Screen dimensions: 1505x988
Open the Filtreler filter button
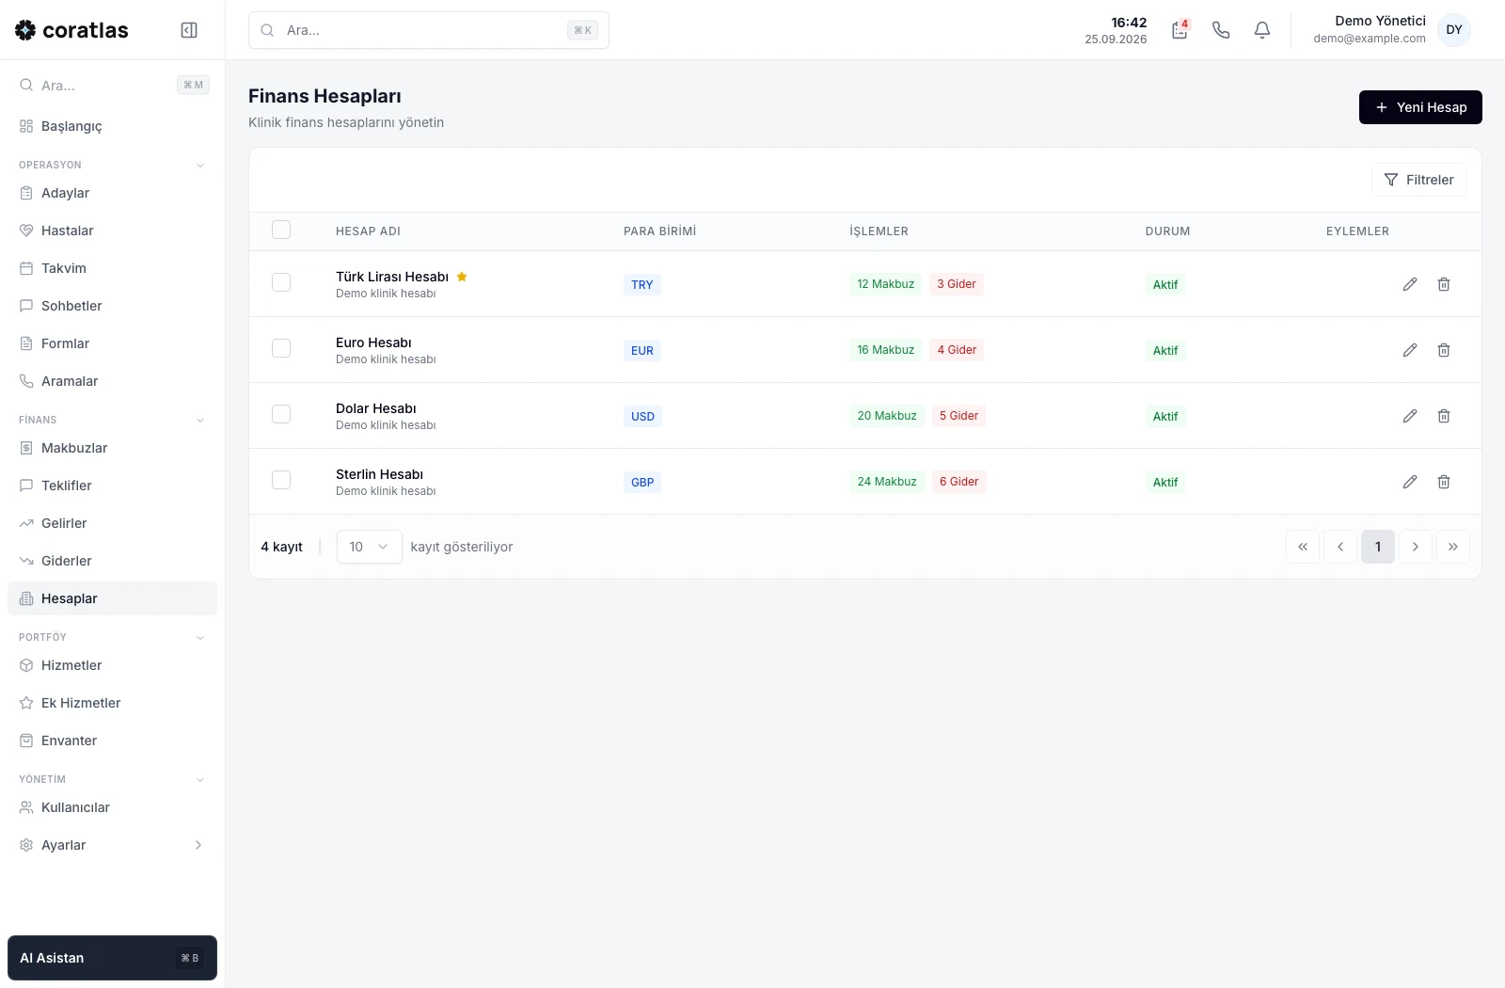pos(1418,180)
